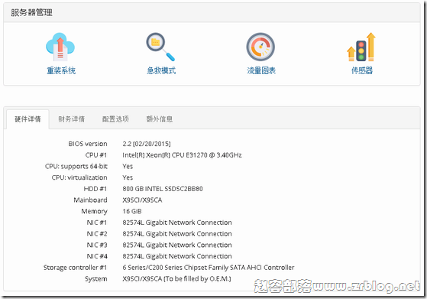Click the 流量图表 link text

(x=261, y=70)
